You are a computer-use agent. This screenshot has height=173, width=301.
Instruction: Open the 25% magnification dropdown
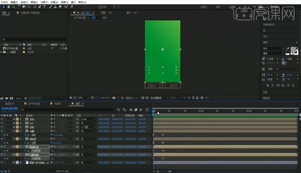pyautogui.click(x=84, y=98)
